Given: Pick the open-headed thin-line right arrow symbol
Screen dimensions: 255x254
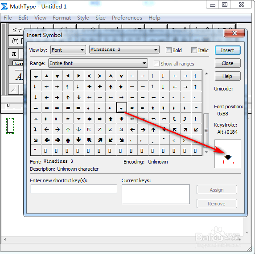Looking at the screenshot, I should point(57,129).
